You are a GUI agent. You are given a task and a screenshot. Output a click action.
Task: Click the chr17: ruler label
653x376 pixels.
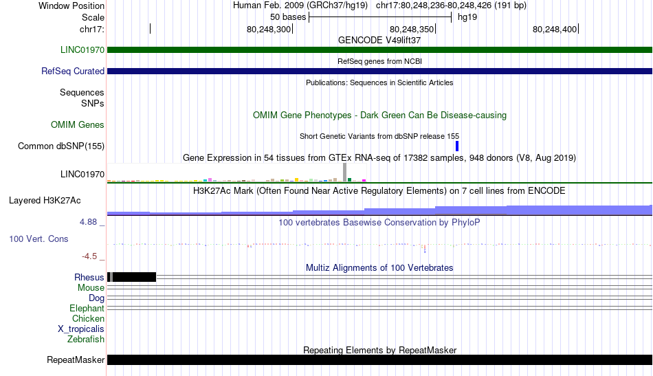point(91,29)
